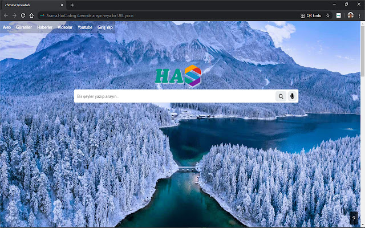The width and height of the screenshot is (365, 228).
Task: Click the magnifier search button
Action: point(281,96)
